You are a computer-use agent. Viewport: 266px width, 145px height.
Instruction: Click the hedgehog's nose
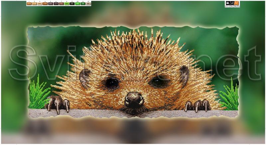tap(133, 99)
